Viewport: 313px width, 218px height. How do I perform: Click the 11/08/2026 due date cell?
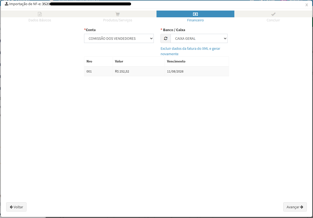197,71
